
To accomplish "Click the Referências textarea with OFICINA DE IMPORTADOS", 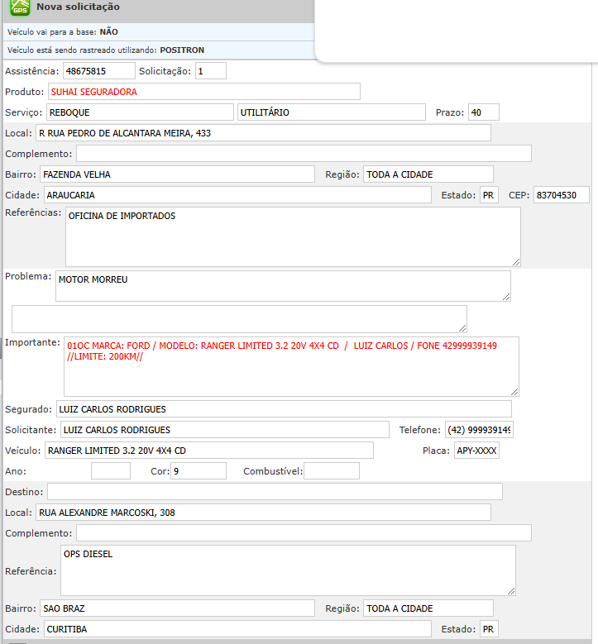I will (x=293, y=236).
